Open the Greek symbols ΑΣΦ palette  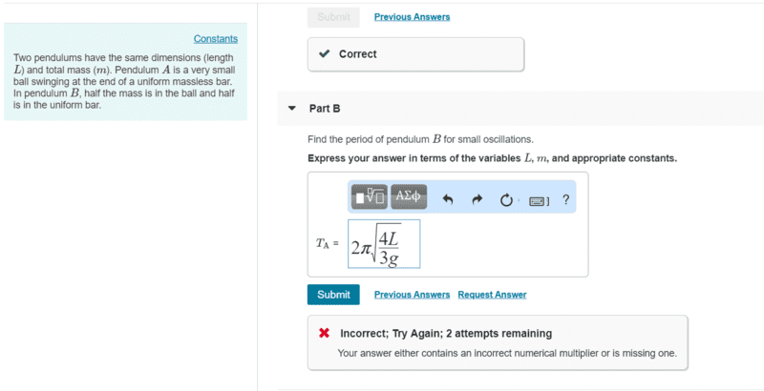(x=409, y=198)
